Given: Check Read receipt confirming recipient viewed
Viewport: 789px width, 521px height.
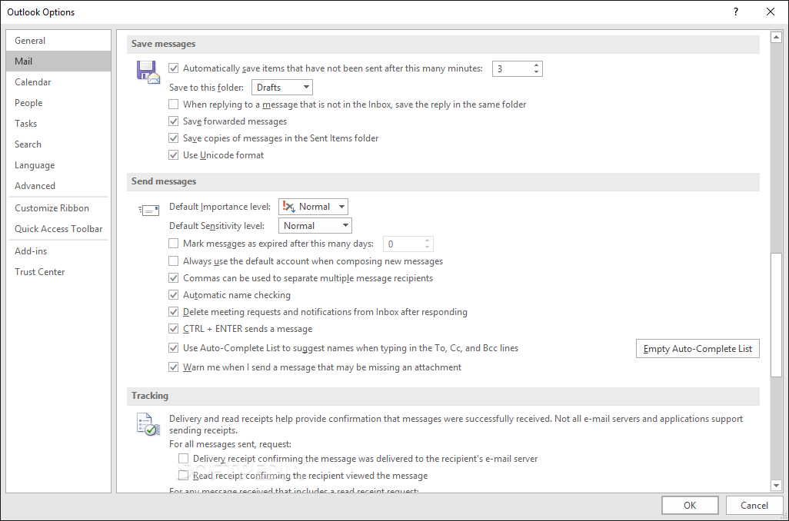Looking at the screenshot, I should (x=184, y=476).
